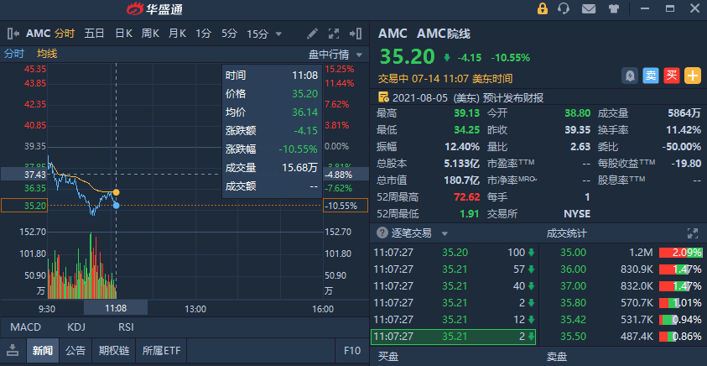This screenshot has width=707, height=366.
Task: Click the help icon beside 逐笔交易
Action: click(x=382, y=233)
